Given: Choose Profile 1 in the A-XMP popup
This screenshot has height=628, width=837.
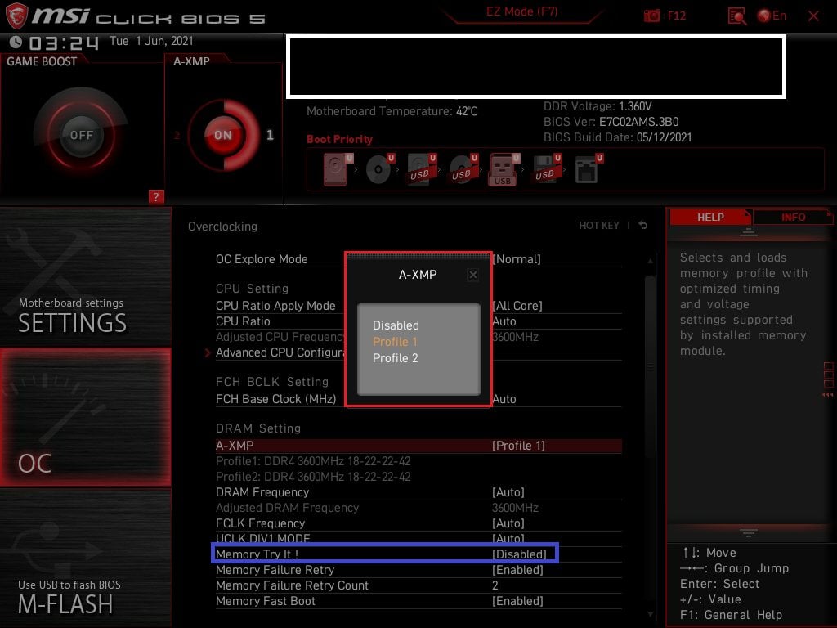Looking at the screenshot, I should 395,342.
